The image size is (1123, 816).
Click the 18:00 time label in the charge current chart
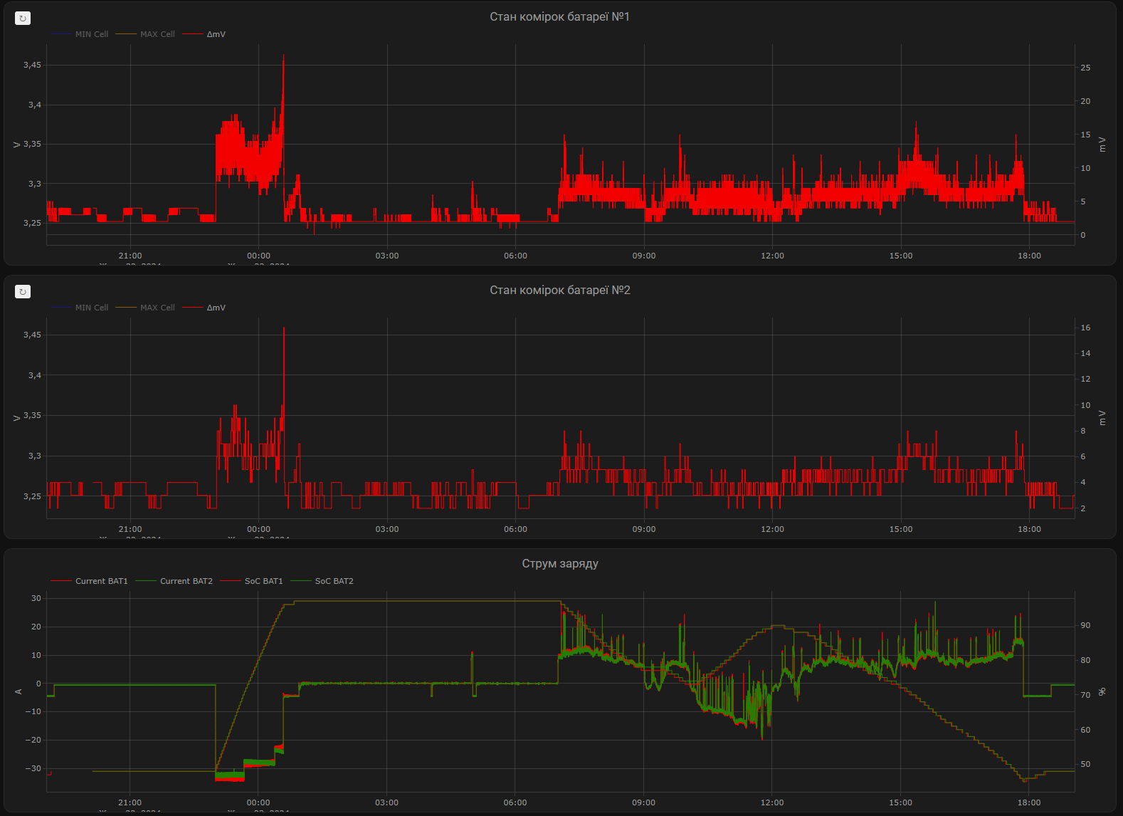1029,802
